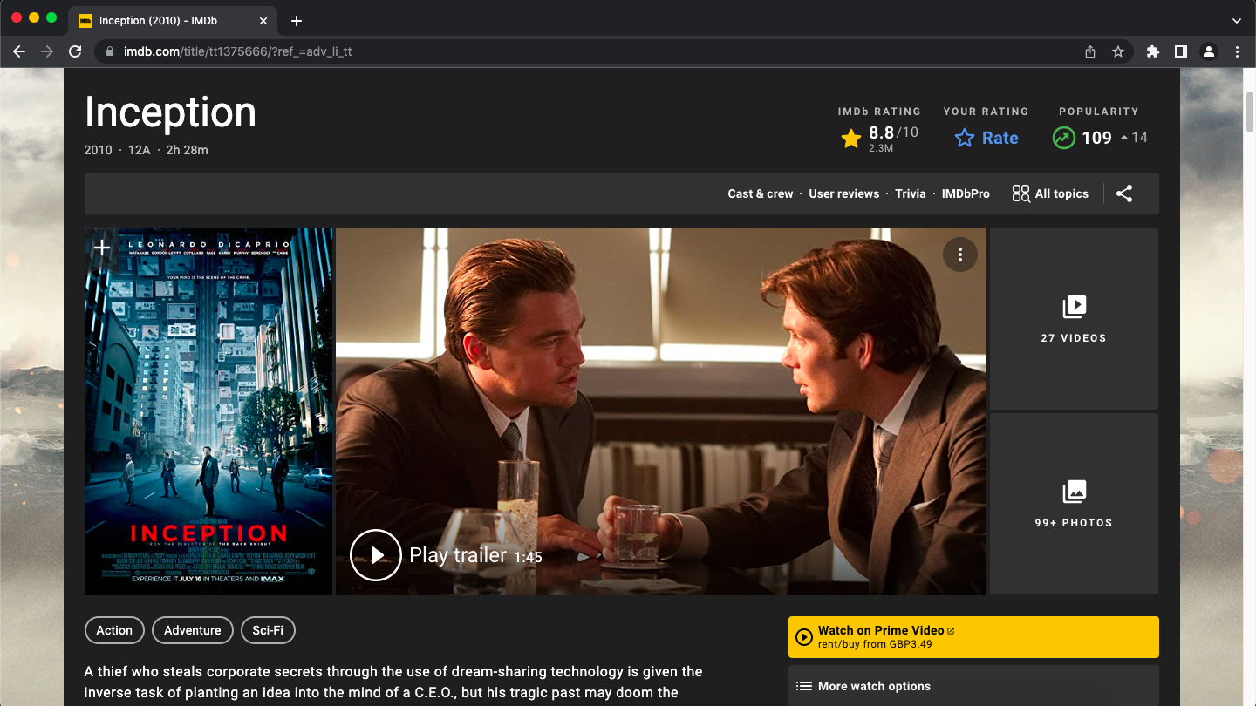
Task: Click the browser address bar URL
Action: 237,51
